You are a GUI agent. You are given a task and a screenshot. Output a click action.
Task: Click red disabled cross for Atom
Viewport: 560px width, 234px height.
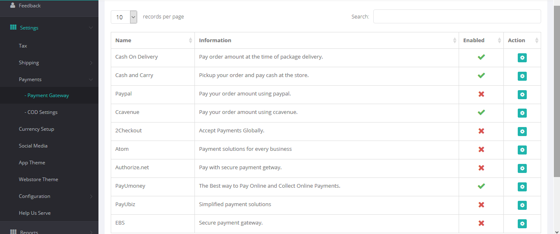click(481, 149)
